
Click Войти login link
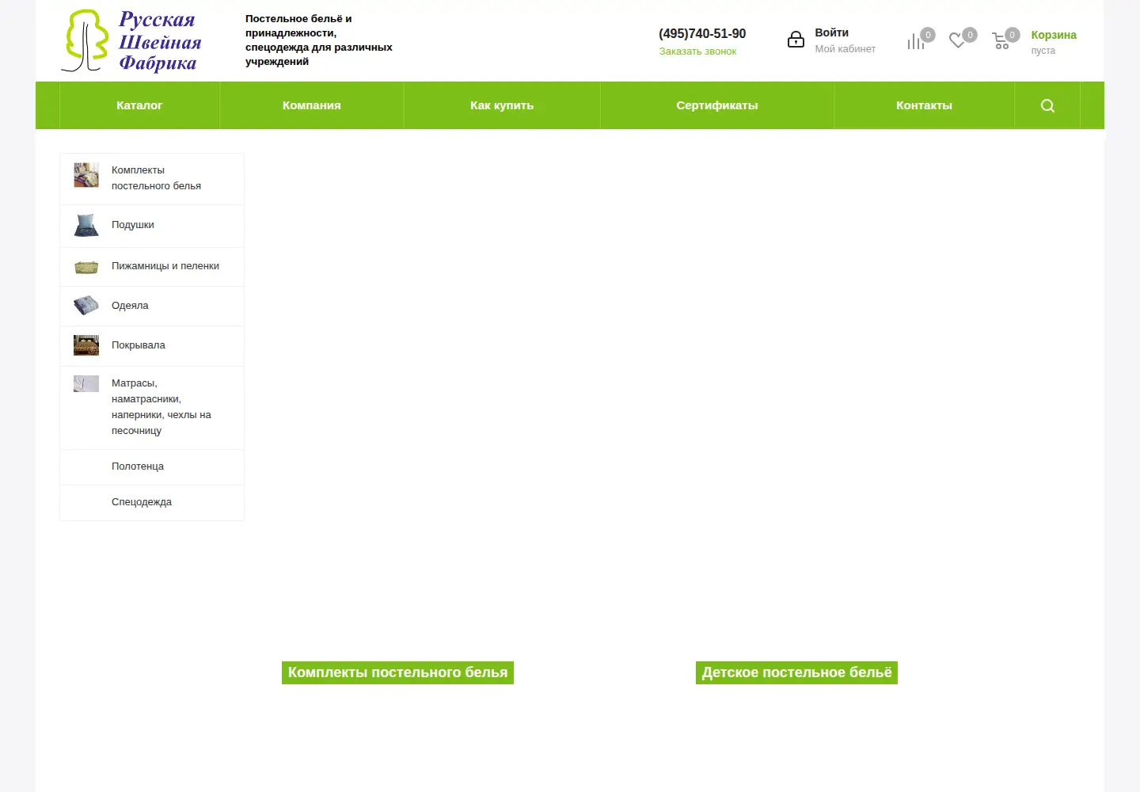point(832,32)
